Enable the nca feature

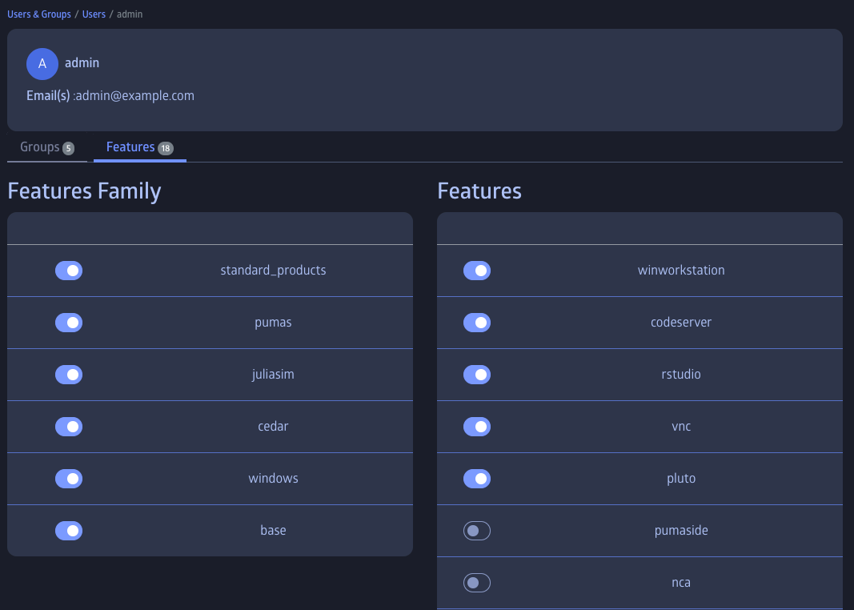(x=477, y=583)
